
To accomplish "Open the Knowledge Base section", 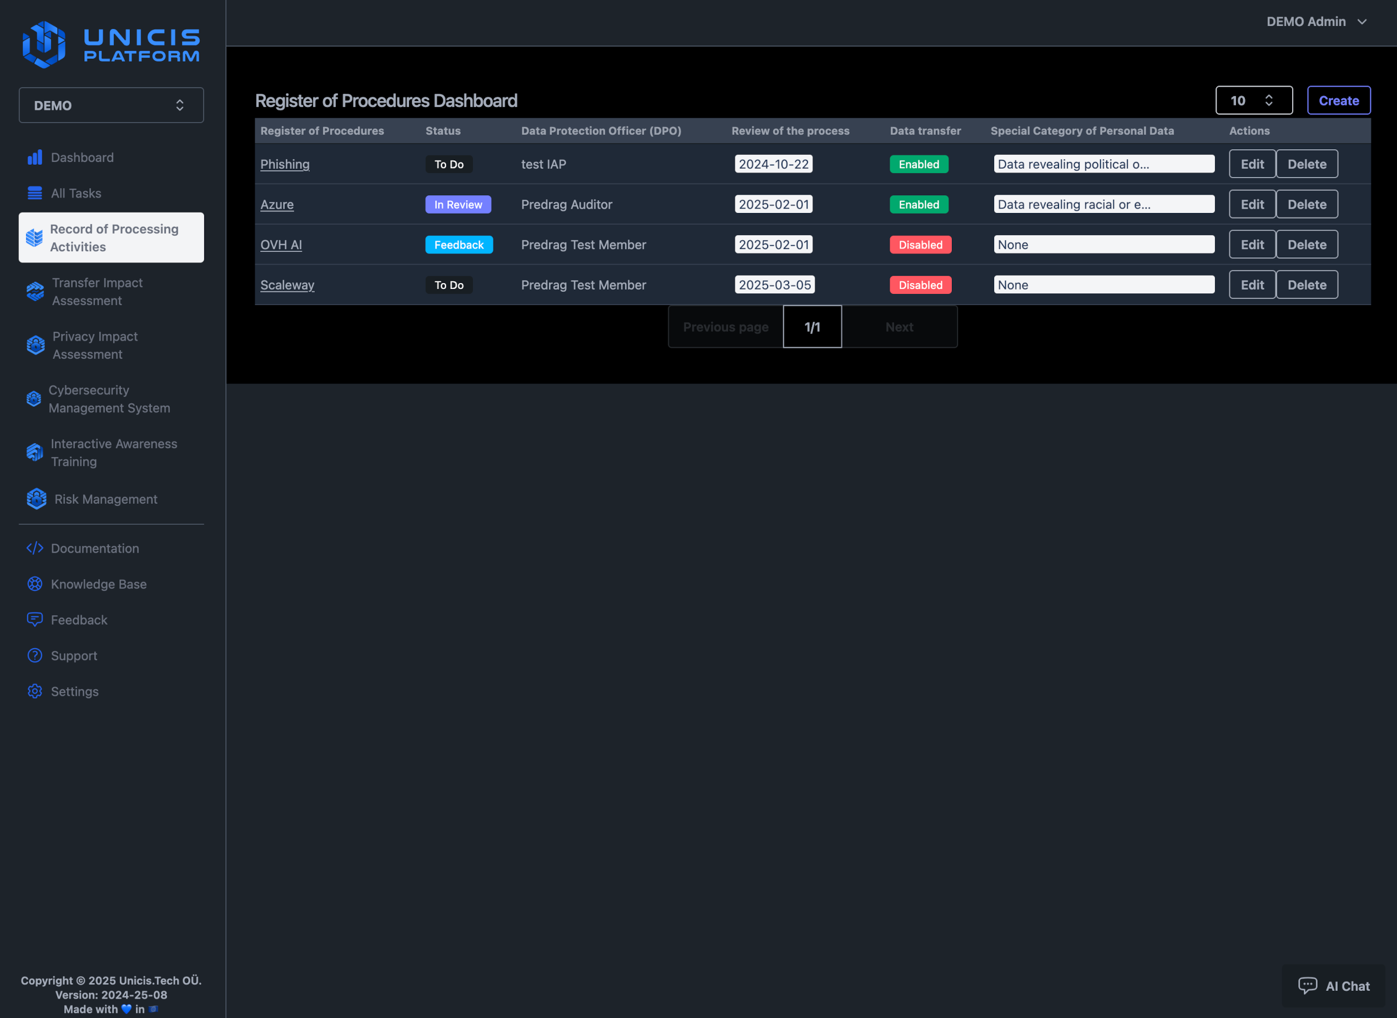I will click(x=99, y=583).
